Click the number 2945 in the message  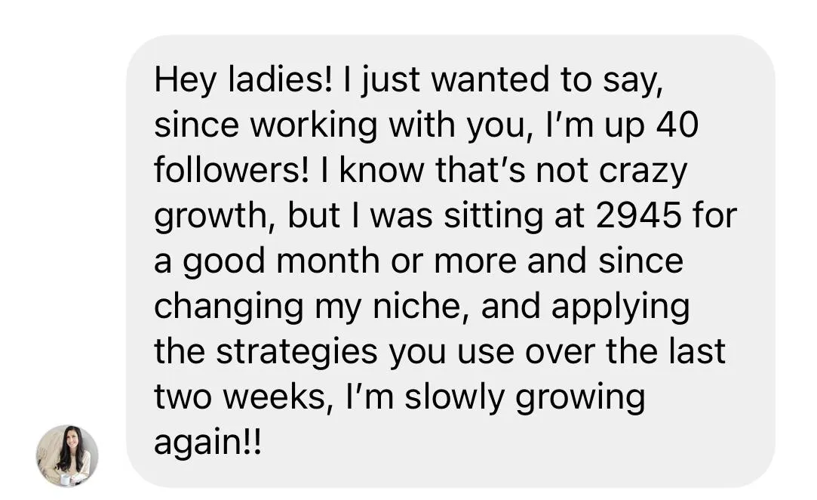[638, 215]
